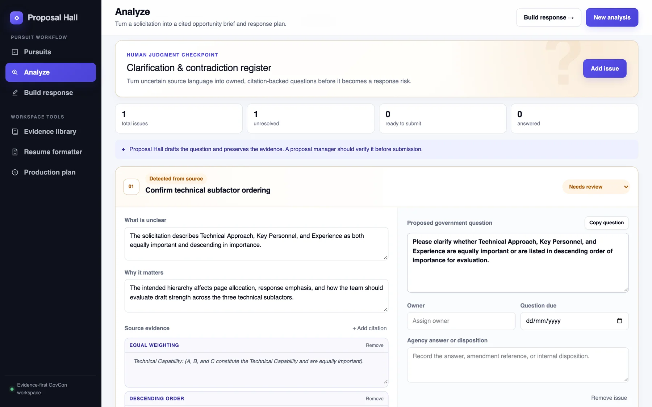Click the Assign owner field
The width and height of the screenshot is (652, 407).
click(x=461, y=321)
